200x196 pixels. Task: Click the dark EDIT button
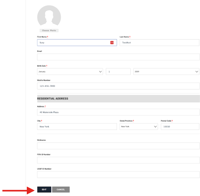click(x=44, y=190)
